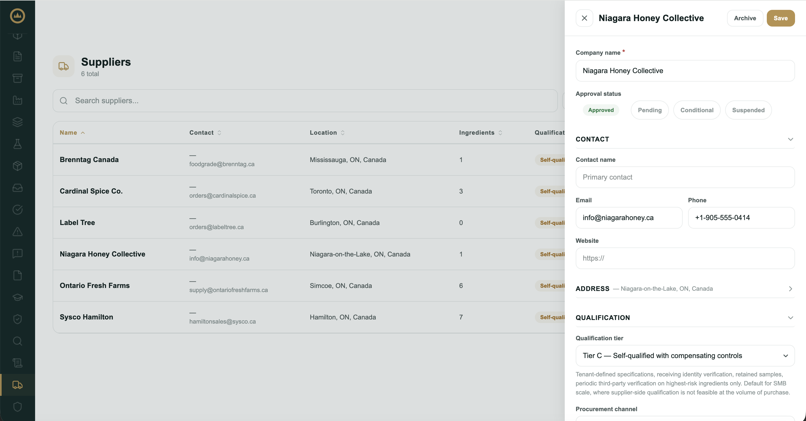Click the Burlington, ON, Canada location cell
The image size is (806, 421).
(345, 223)
